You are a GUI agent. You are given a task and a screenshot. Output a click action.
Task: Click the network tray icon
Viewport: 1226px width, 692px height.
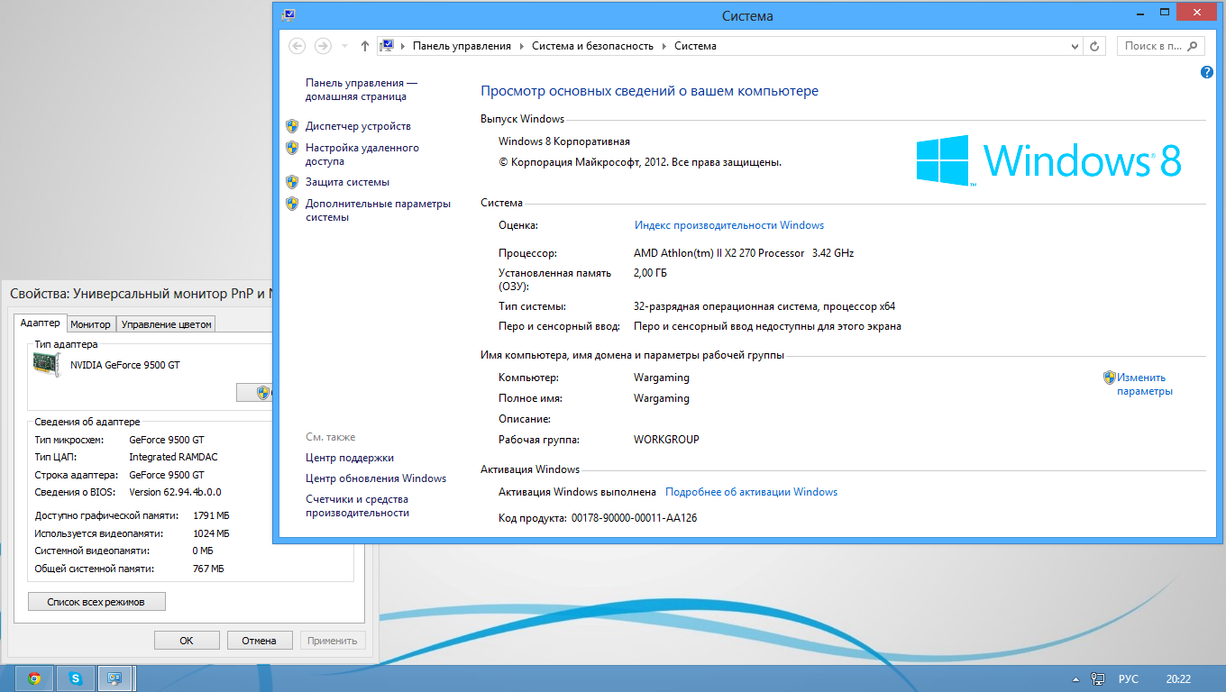click(x=1098, y=678)
